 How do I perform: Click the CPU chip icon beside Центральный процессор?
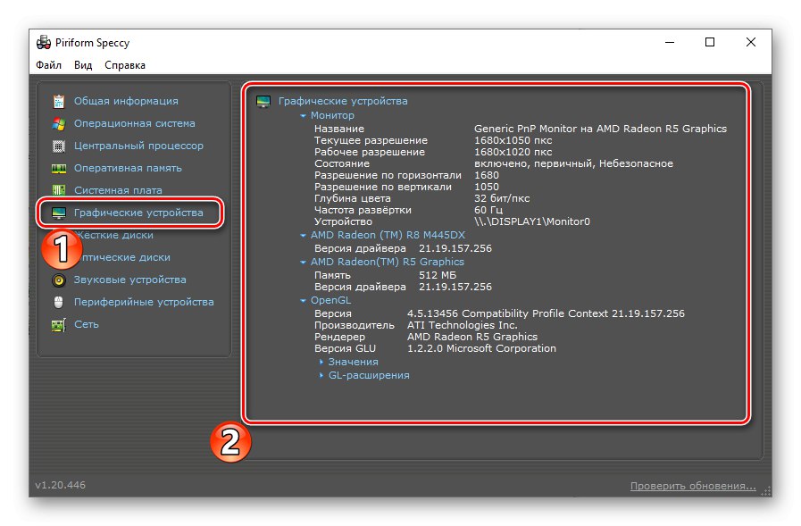coord(59,146)
